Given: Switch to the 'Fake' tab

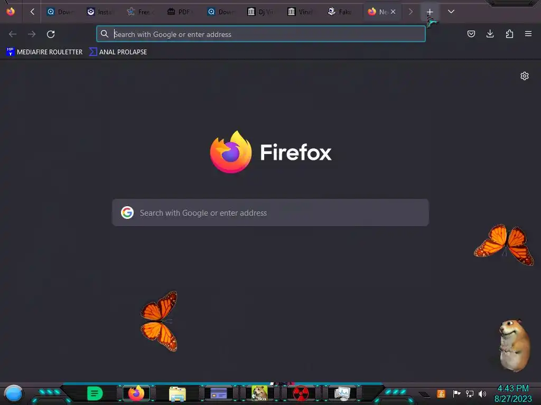Looking at the screenshot, I should (341, 12).
